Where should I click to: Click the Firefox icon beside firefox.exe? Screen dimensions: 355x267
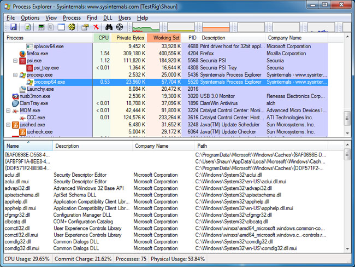click(22, 54)
